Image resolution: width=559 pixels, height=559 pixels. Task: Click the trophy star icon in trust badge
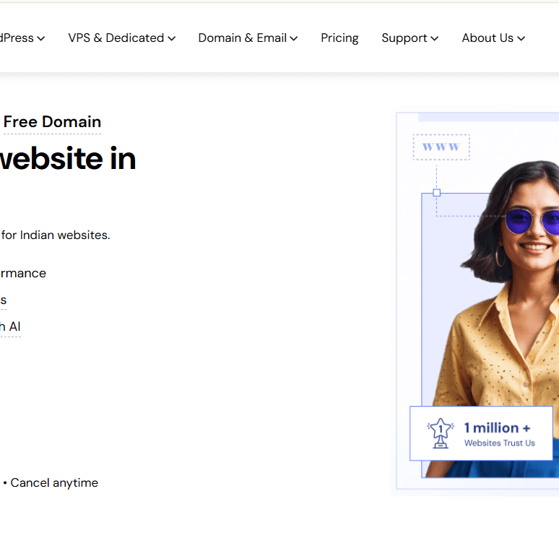tap(441, 433)
